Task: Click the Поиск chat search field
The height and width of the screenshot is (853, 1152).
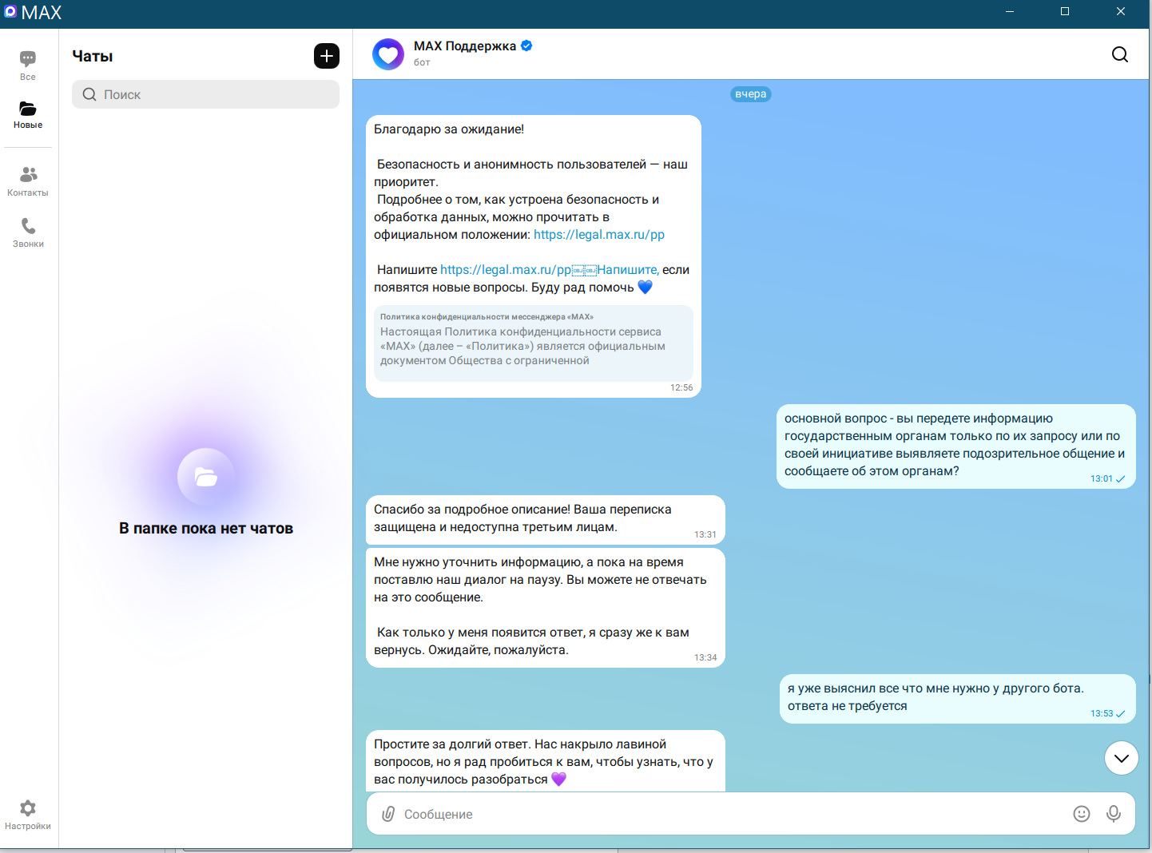Action: click(205, 94)
